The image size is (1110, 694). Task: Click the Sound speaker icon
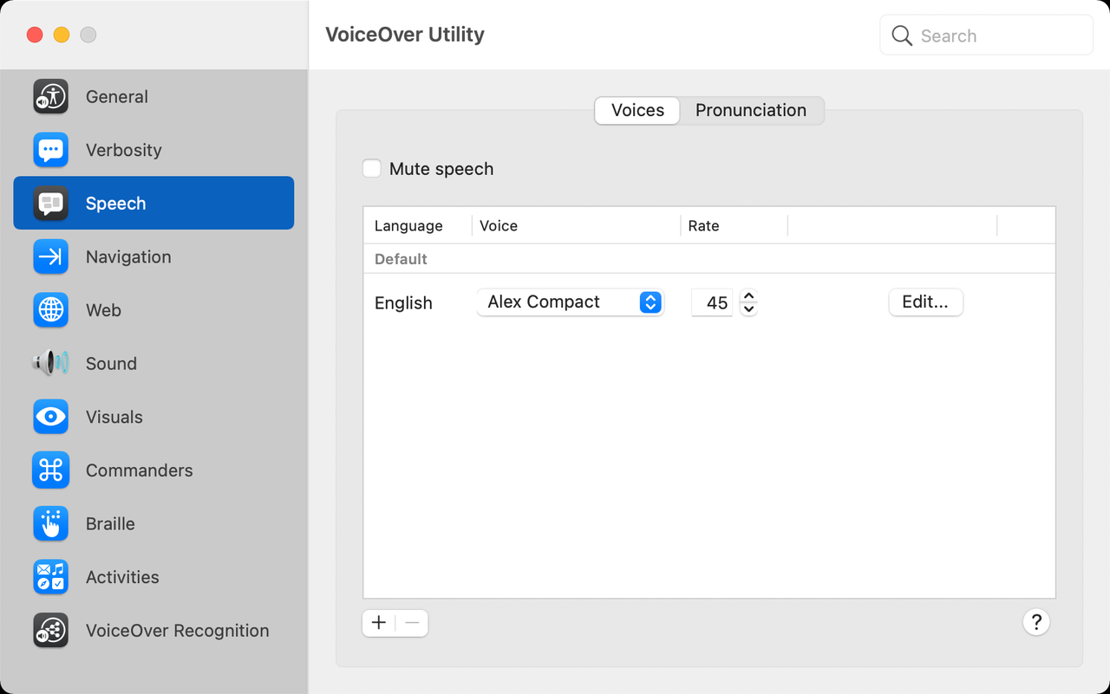[x=51, y=364]
